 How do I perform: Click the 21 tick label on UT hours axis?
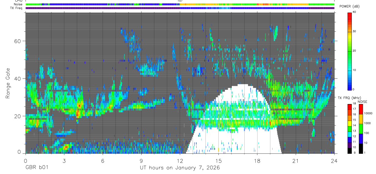point(296,161)
